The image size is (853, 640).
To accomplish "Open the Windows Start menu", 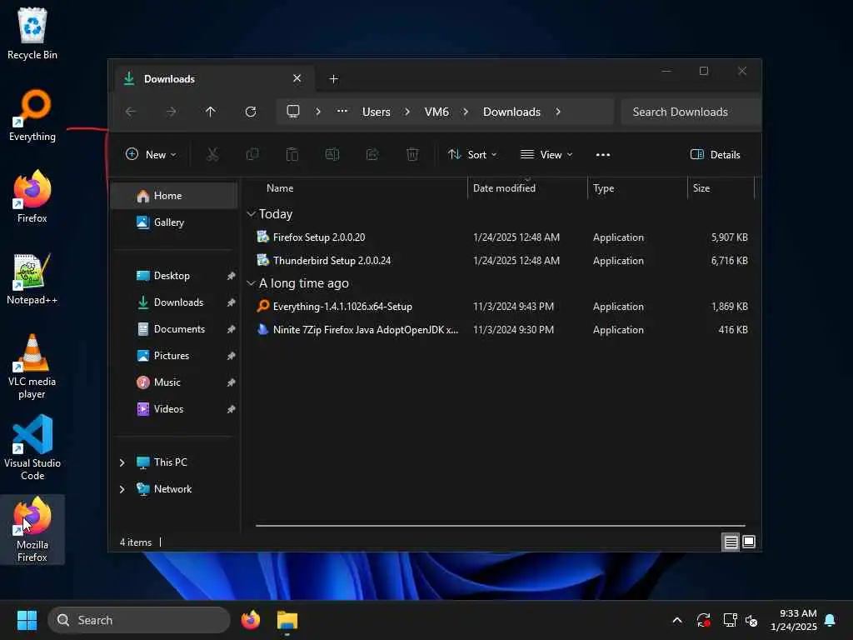I will [27, 620].
